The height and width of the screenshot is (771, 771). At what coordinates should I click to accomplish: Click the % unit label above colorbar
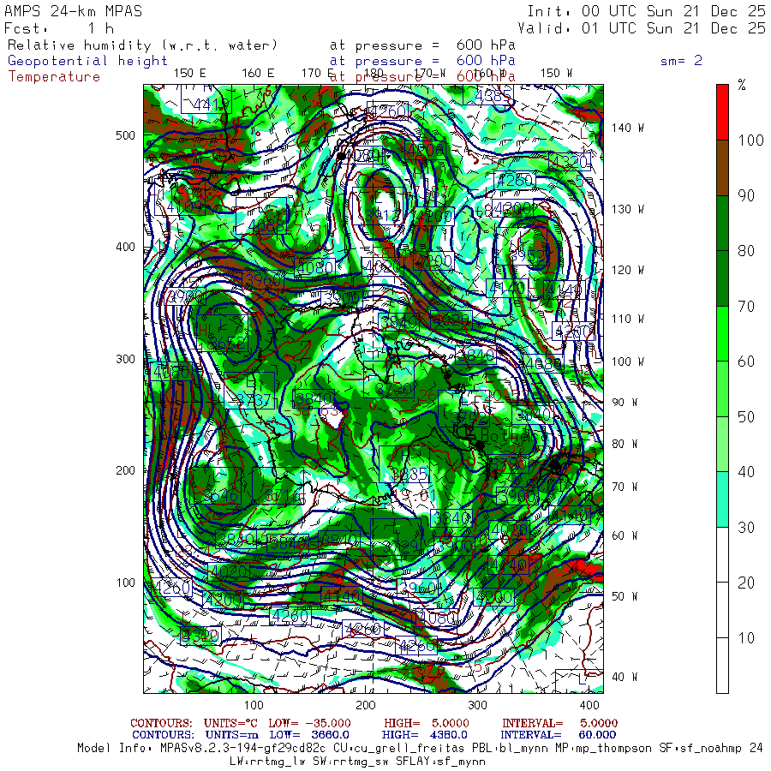click(x=742, y=85)
